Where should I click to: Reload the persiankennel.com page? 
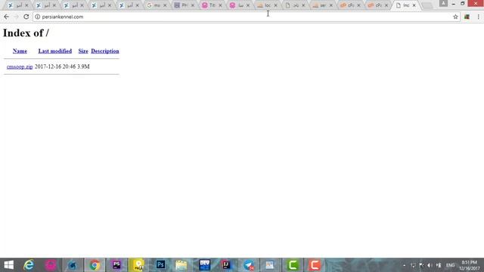[x=26, y=17]
